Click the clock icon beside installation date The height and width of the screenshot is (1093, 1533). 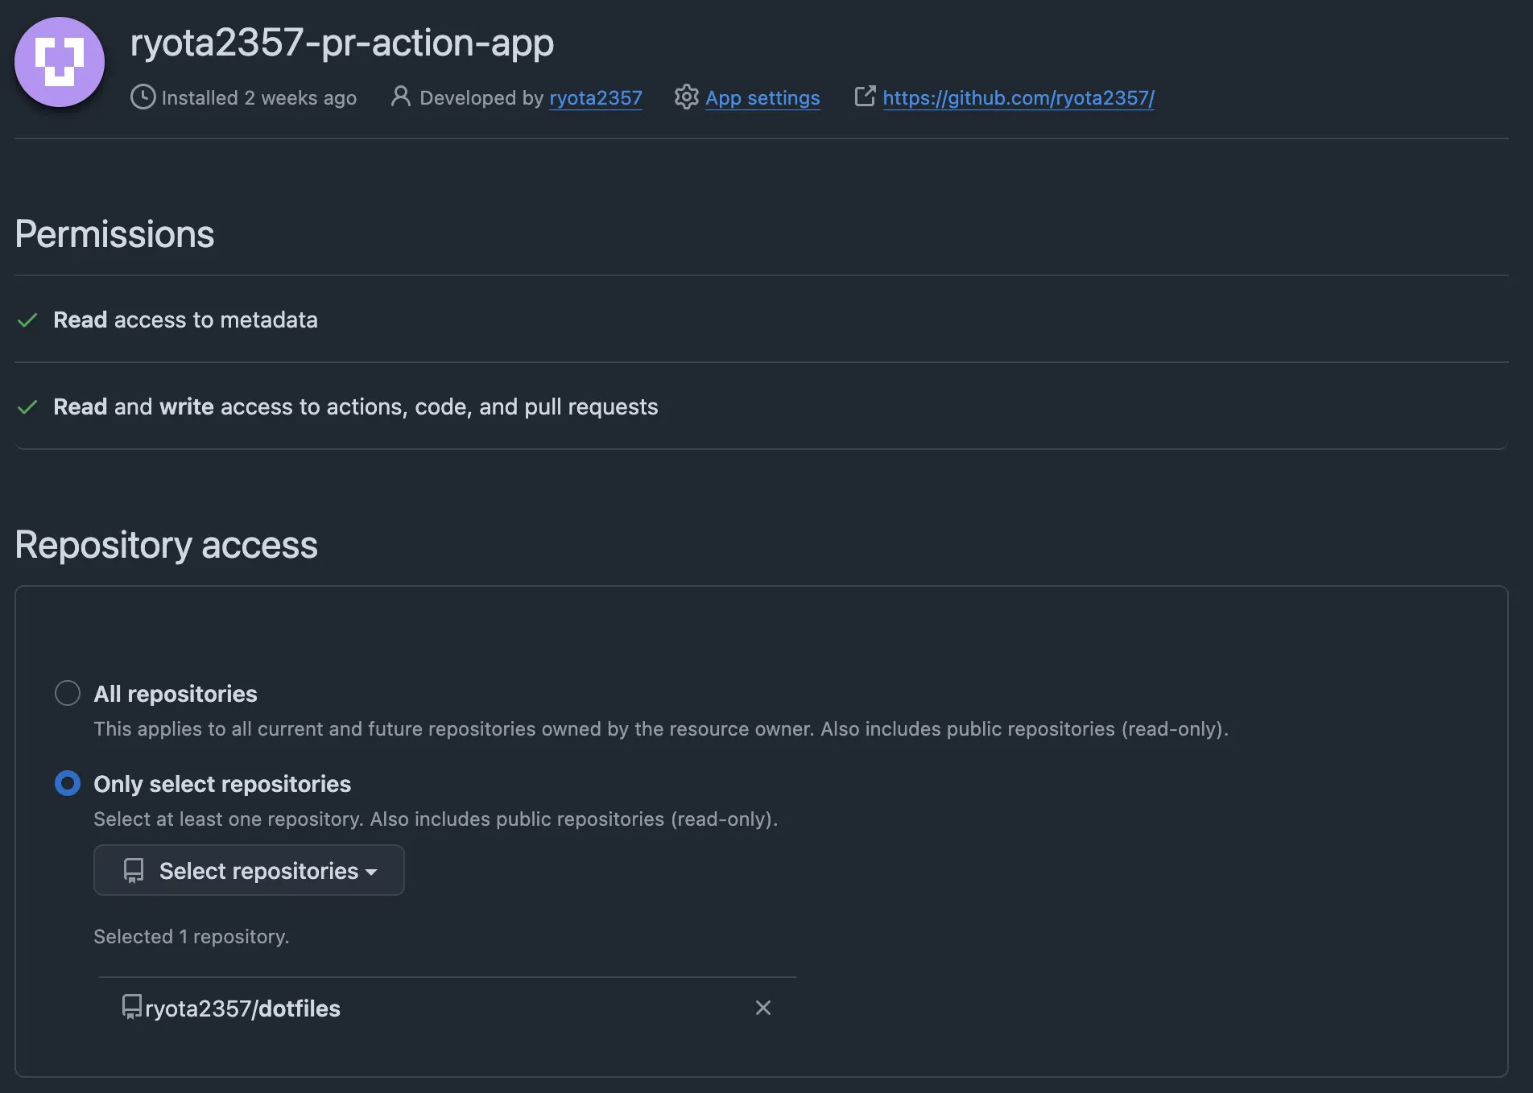pyautogui.click(x=143, y=97)
